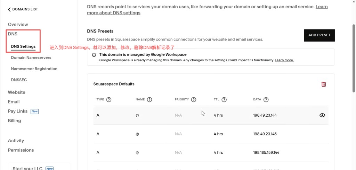The image size is (356, 170).
Task: Open DNS Settings page
Action: click(x=23, y=47)
